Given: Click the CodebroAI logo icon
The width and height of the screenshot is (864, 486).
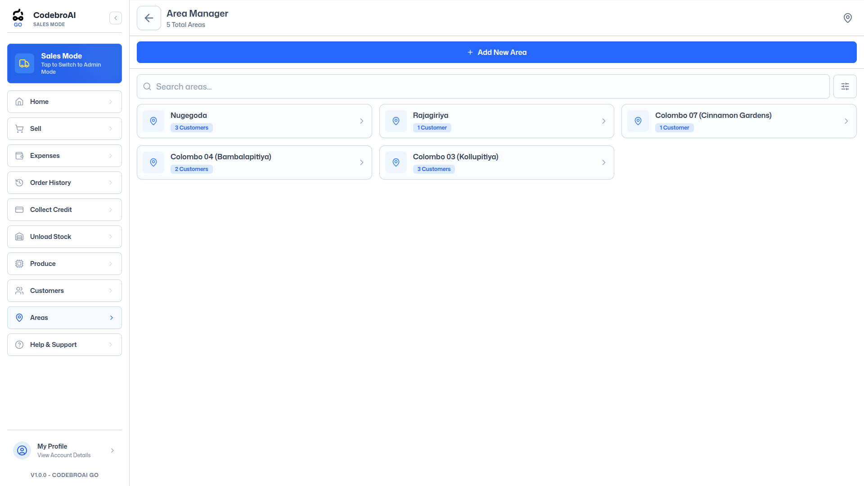Looking at the screenshot, I should 18,18.
